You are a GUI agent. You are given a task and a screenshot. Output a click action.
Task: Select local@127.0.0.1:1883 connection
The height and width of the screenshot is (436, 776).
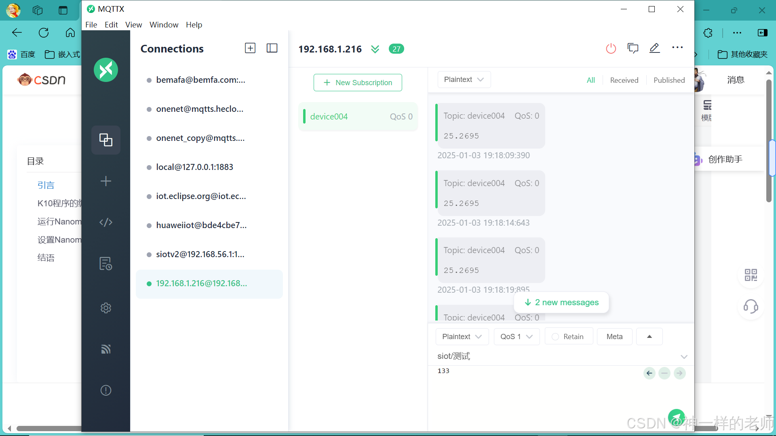(x=209, y=167)
